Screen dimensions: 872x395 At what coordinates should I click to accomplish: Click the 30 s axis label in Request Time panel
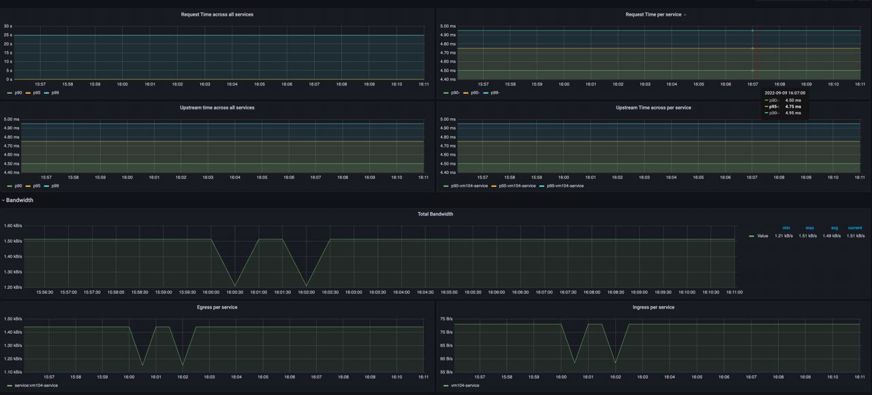point(8,27)
